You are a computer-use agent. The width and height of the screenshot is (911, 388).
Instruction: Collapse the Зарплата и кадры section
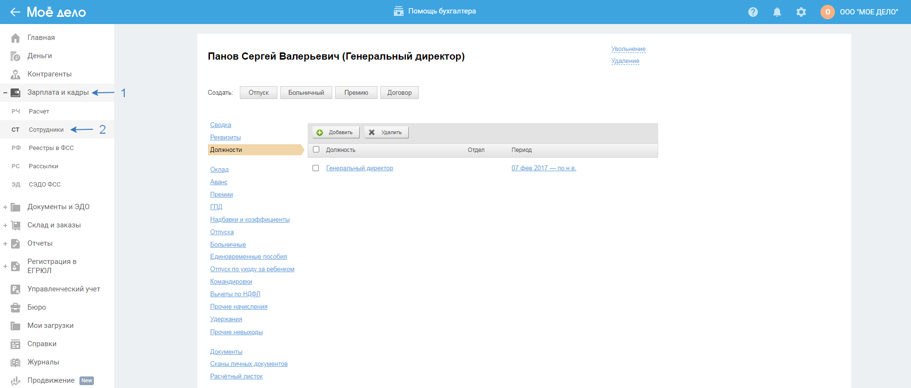(5, 93)
